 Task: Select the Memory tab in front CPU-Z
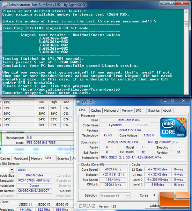tap(127, 111)
